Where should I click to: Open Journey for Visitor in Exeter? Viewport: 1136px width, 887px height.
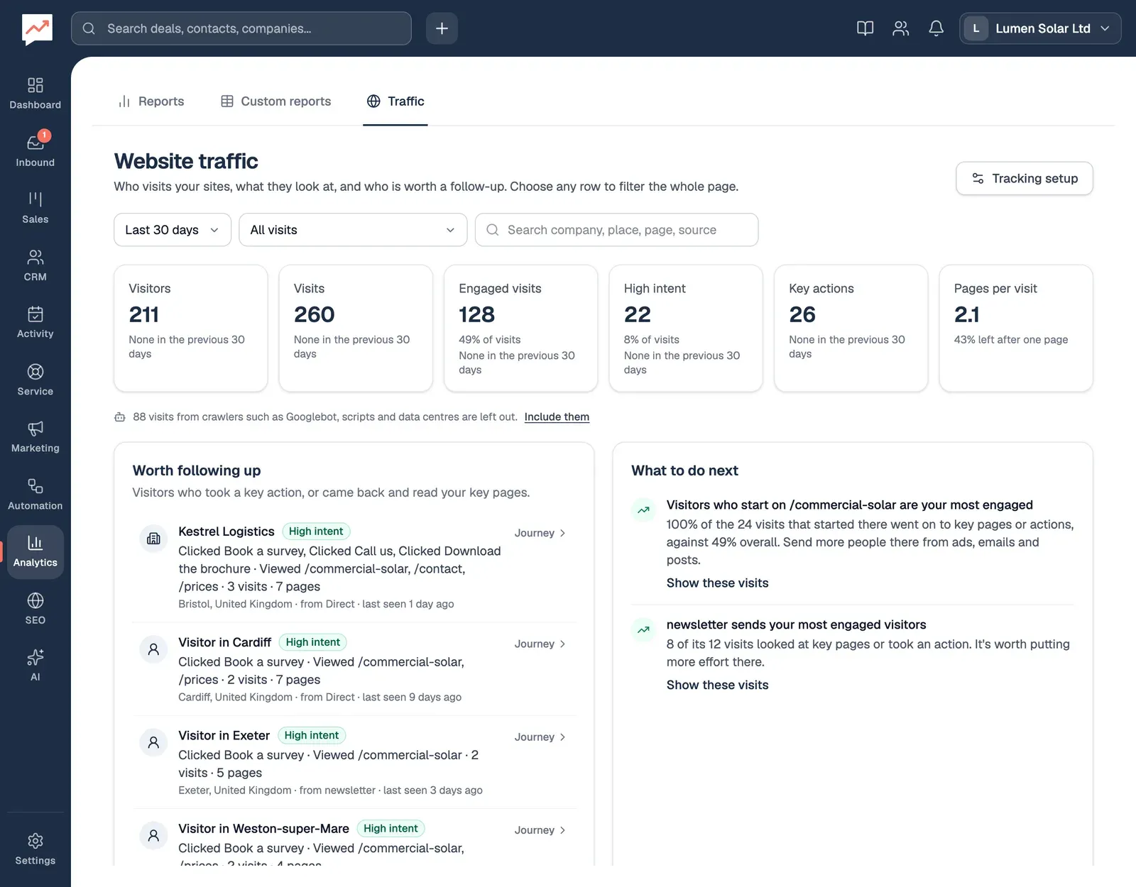(540, 737)
